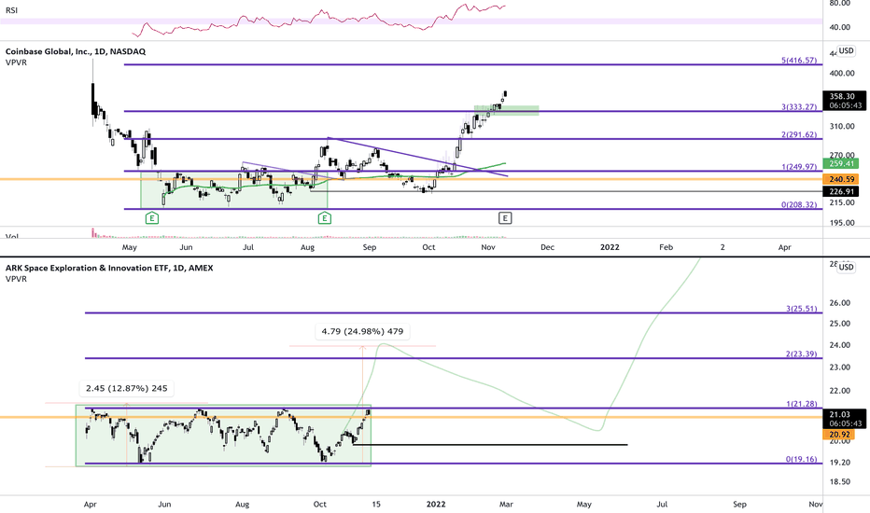The width and height of the screenshot is (870, 513).
Task: Click the 26.00 price scale value
Action: (x=840, y=303)
